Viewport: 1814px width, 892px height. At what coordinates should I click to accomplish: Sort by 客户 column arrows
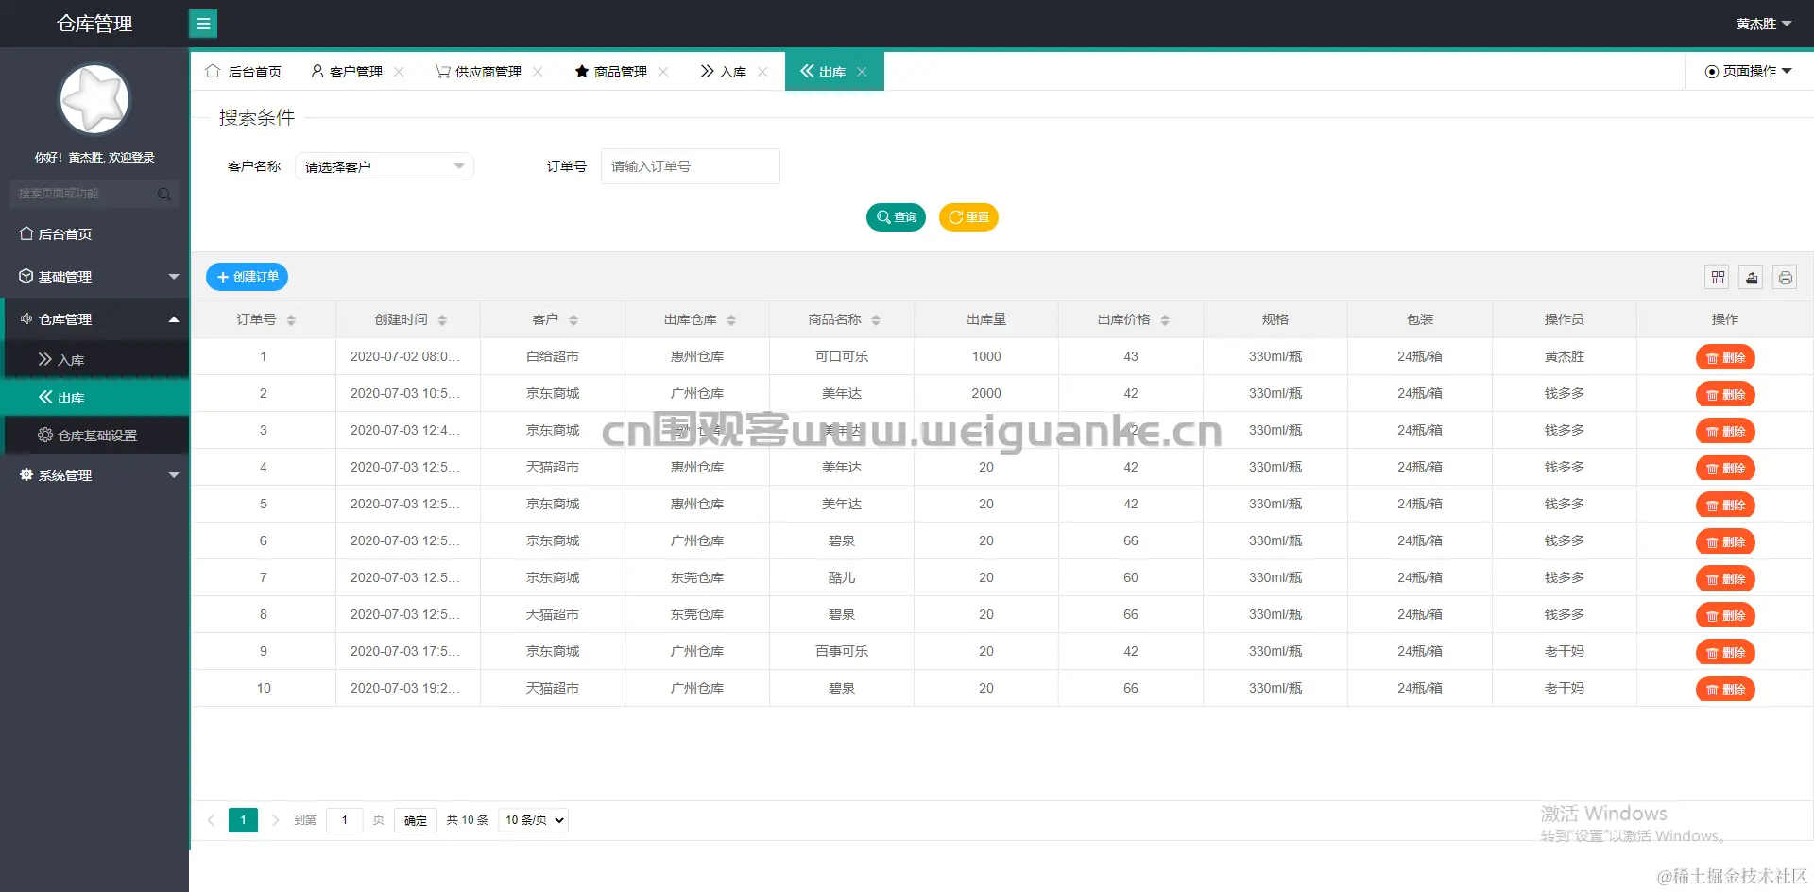(573, 320)
